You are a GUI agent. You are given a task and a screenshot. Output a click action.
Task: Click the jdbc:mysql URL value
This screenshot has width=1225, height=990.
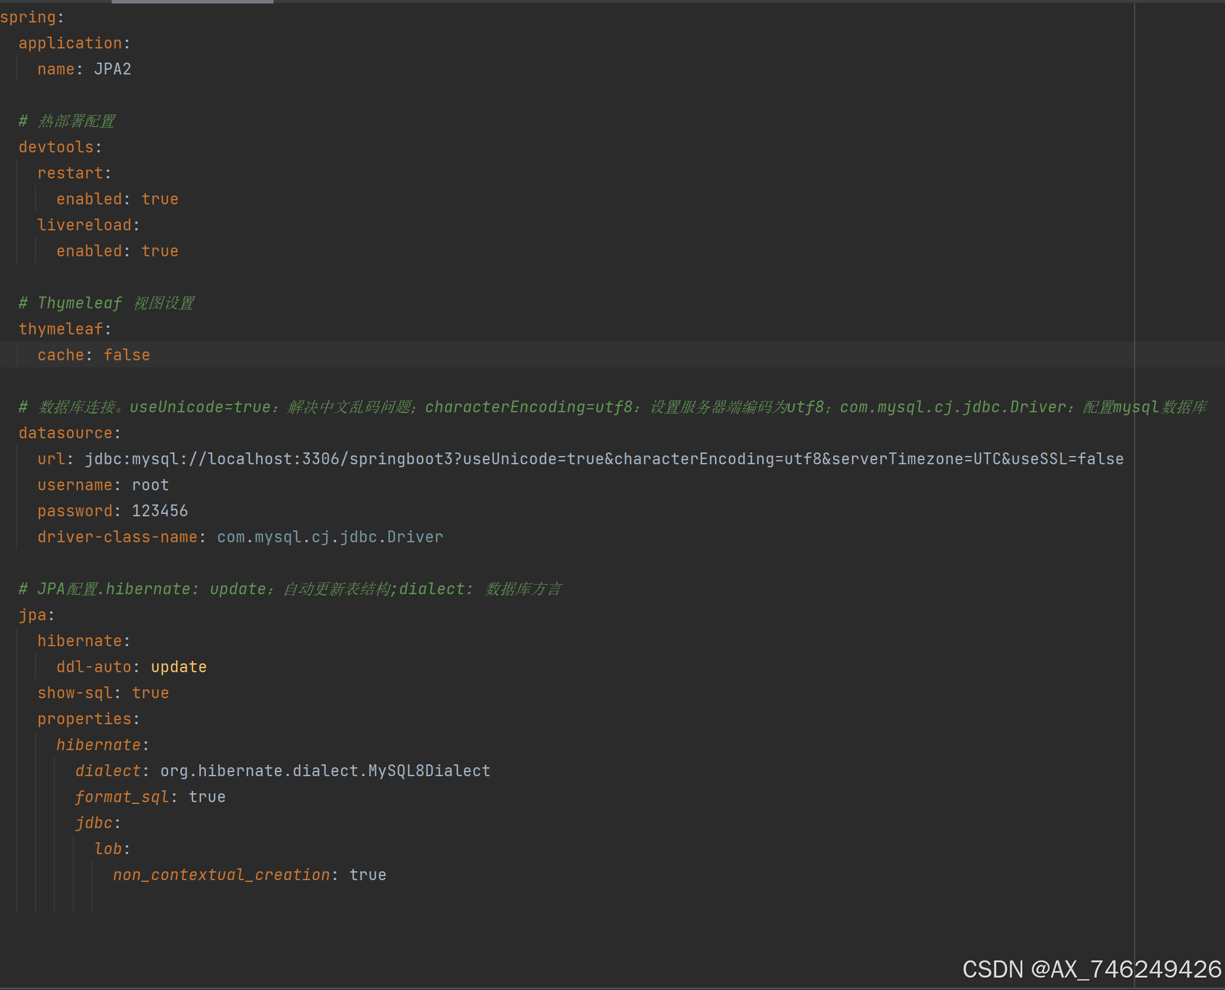603,459
